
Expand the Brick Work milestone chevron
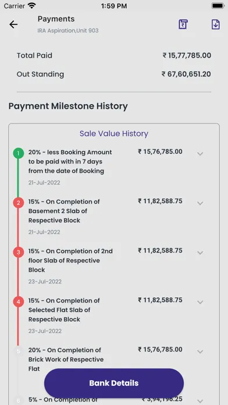(200, 352)
